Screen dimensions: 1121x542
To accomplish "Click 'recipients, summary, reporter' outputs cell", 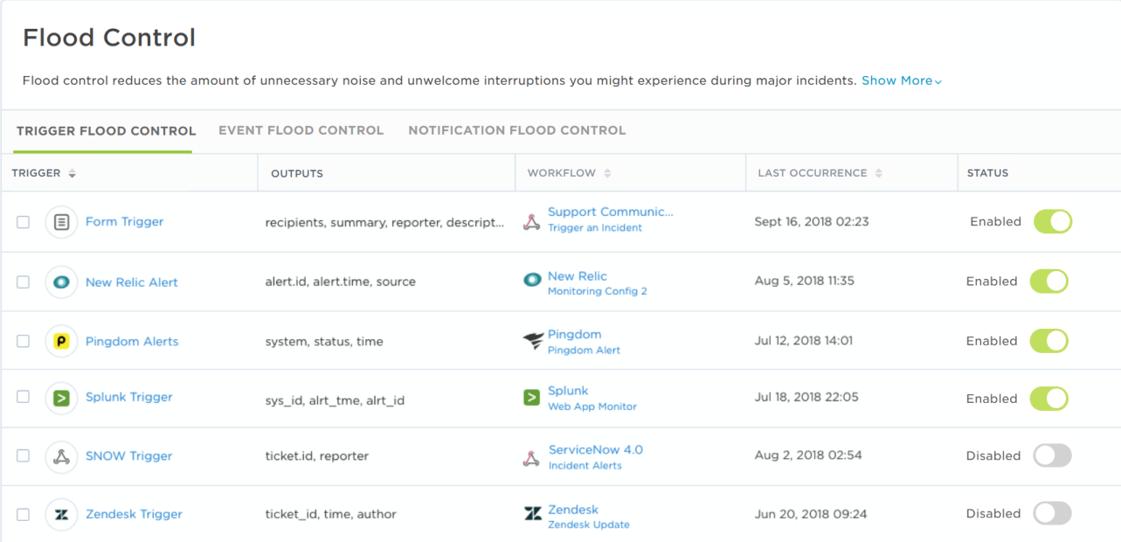I will point(384,223).
